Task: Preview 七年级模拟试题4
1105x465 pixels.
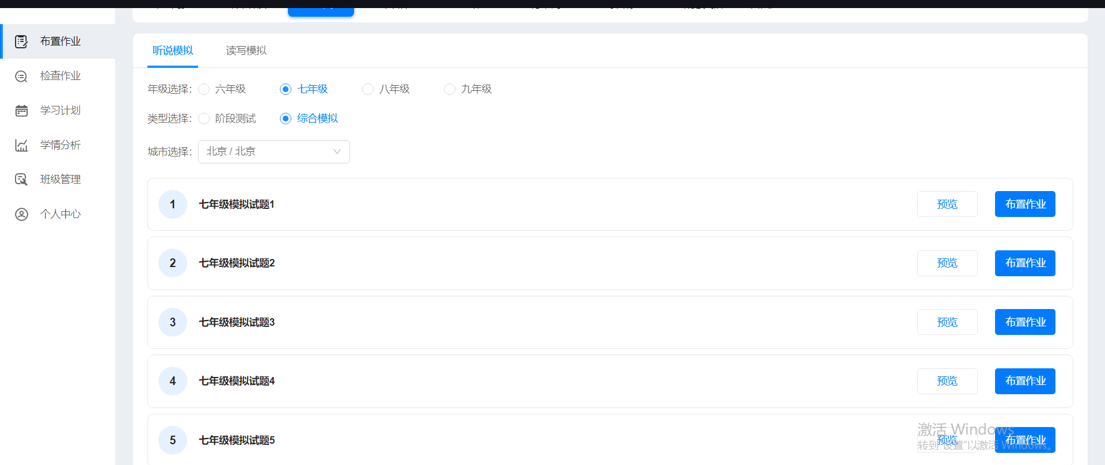Action: point(947,381)
